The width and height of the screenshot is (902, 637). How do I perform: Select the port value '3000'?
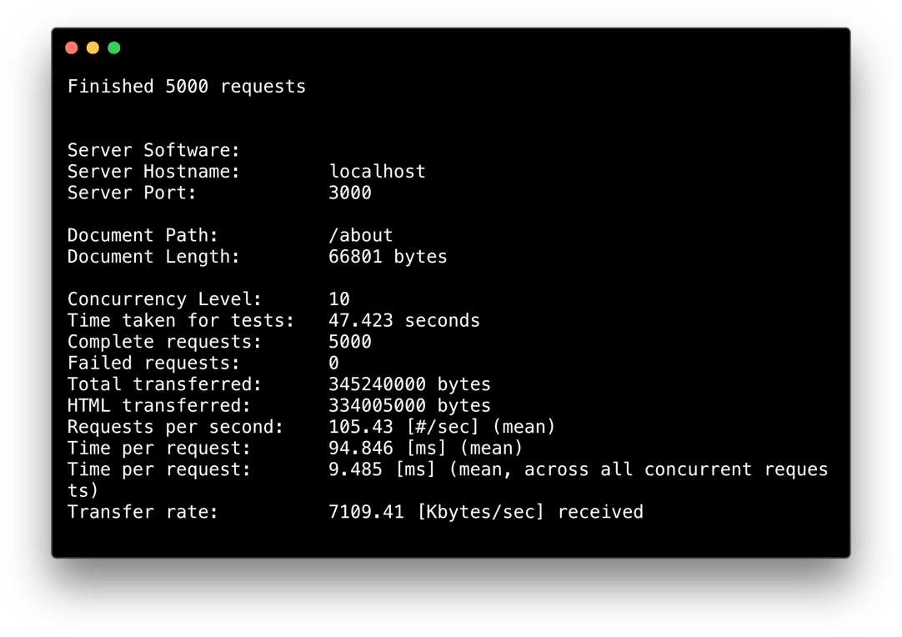(350, 193)
